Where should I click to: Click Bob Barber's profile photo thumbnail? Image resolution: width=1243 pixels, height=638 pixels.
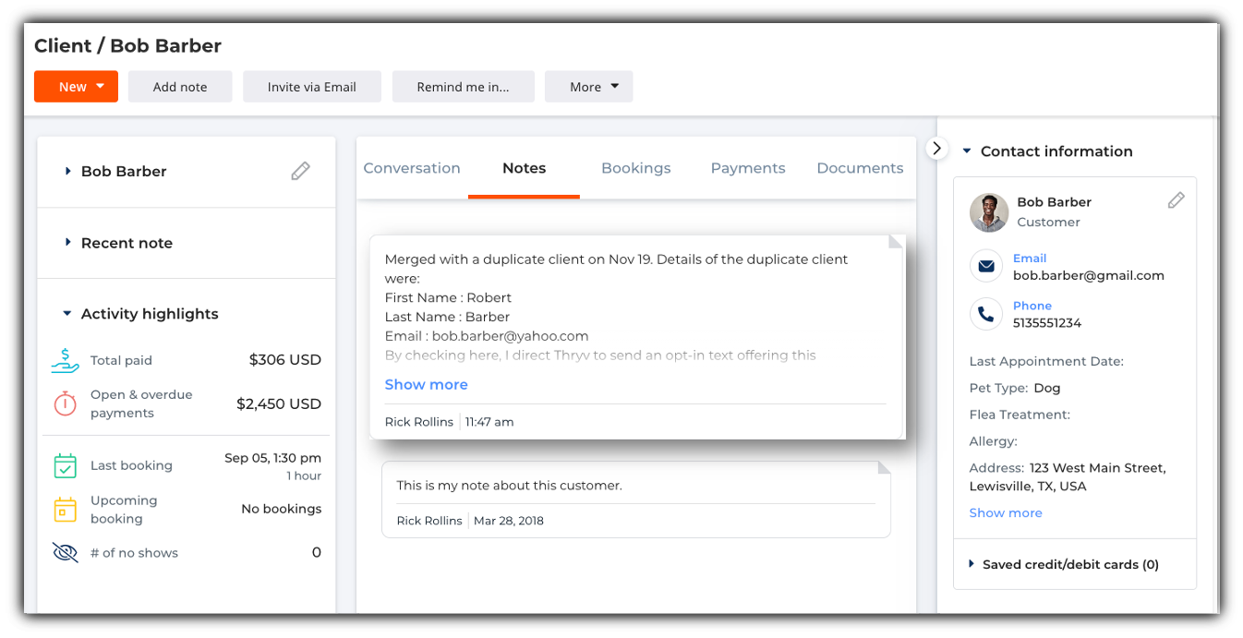coord(988,212)
